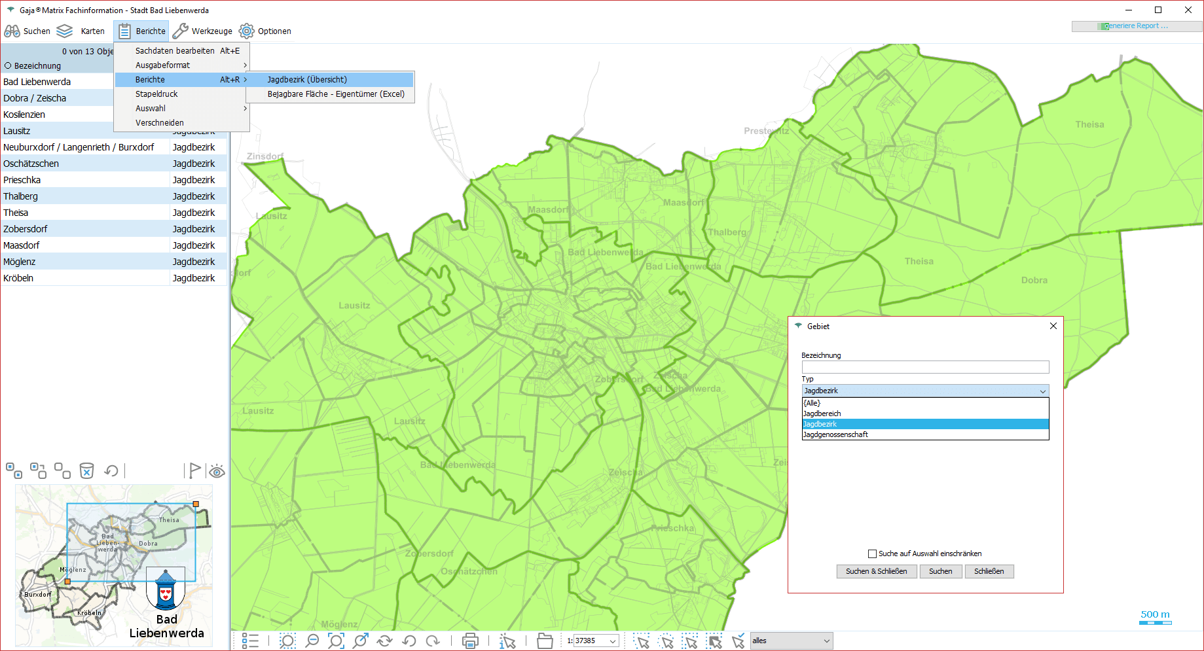Click the zoom out magnifier icon
1204x651 pixels.
click(x=312, y=641)
